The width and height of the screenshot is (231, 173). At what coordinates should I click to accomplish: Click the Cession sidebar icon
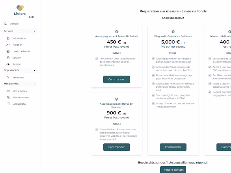tap(8, 58)
